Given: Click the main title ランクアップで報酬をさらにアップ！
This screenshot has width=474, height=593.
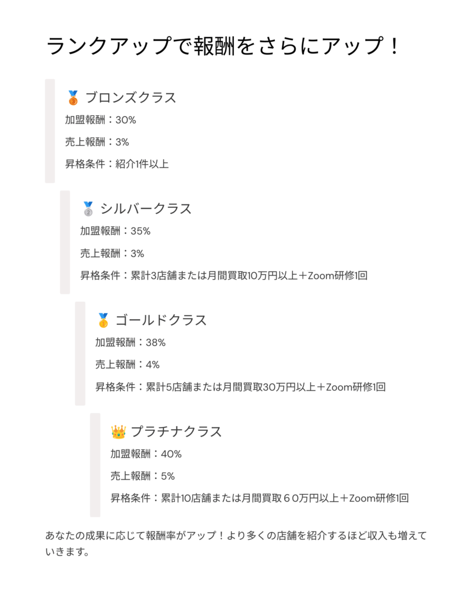Looking at the screenshot, I should coord(223,46).
